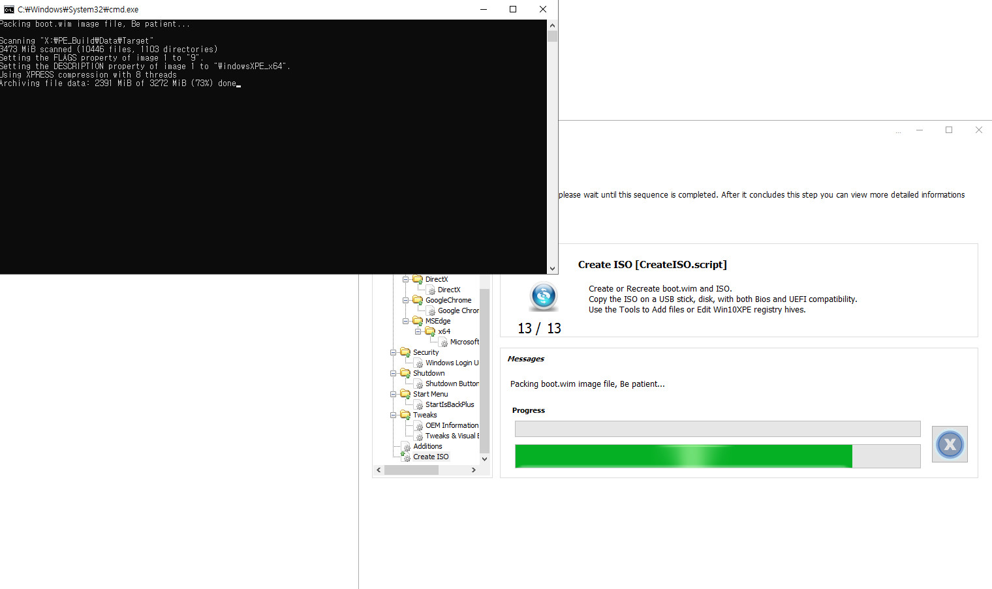Click the empty upper progress bar
This screenshot has height=589, width=992.
tap(717, 429)
